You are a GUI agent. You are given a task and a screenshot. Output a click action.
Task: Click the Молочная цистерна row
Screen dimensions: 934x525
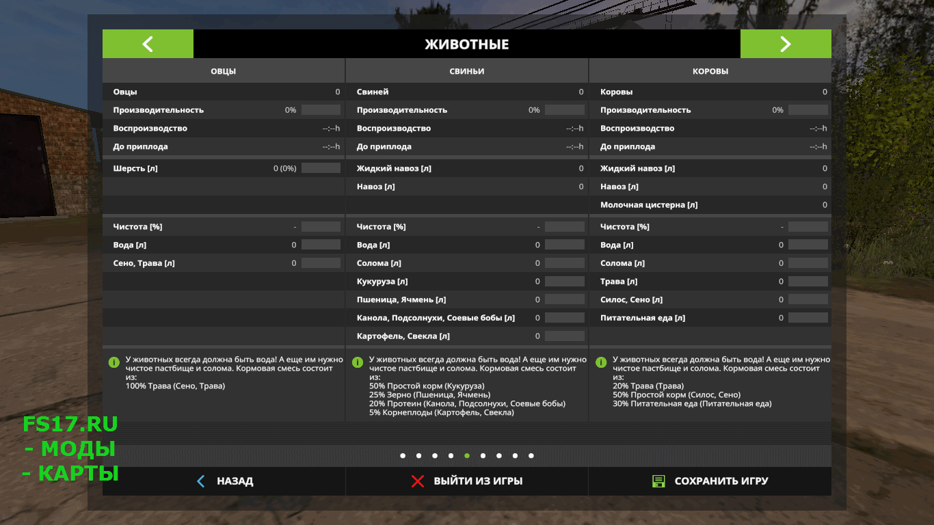[710, 205]
